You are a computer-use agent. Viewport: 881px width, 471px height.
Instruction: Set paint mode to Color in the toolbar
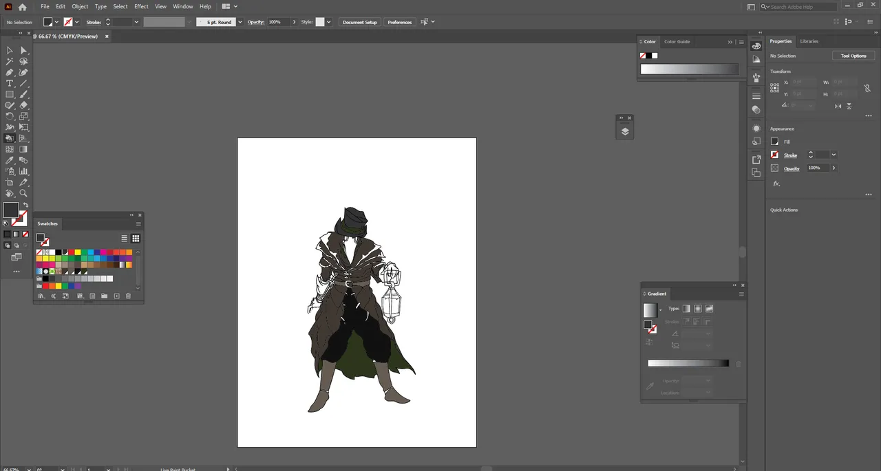point(8,234)
